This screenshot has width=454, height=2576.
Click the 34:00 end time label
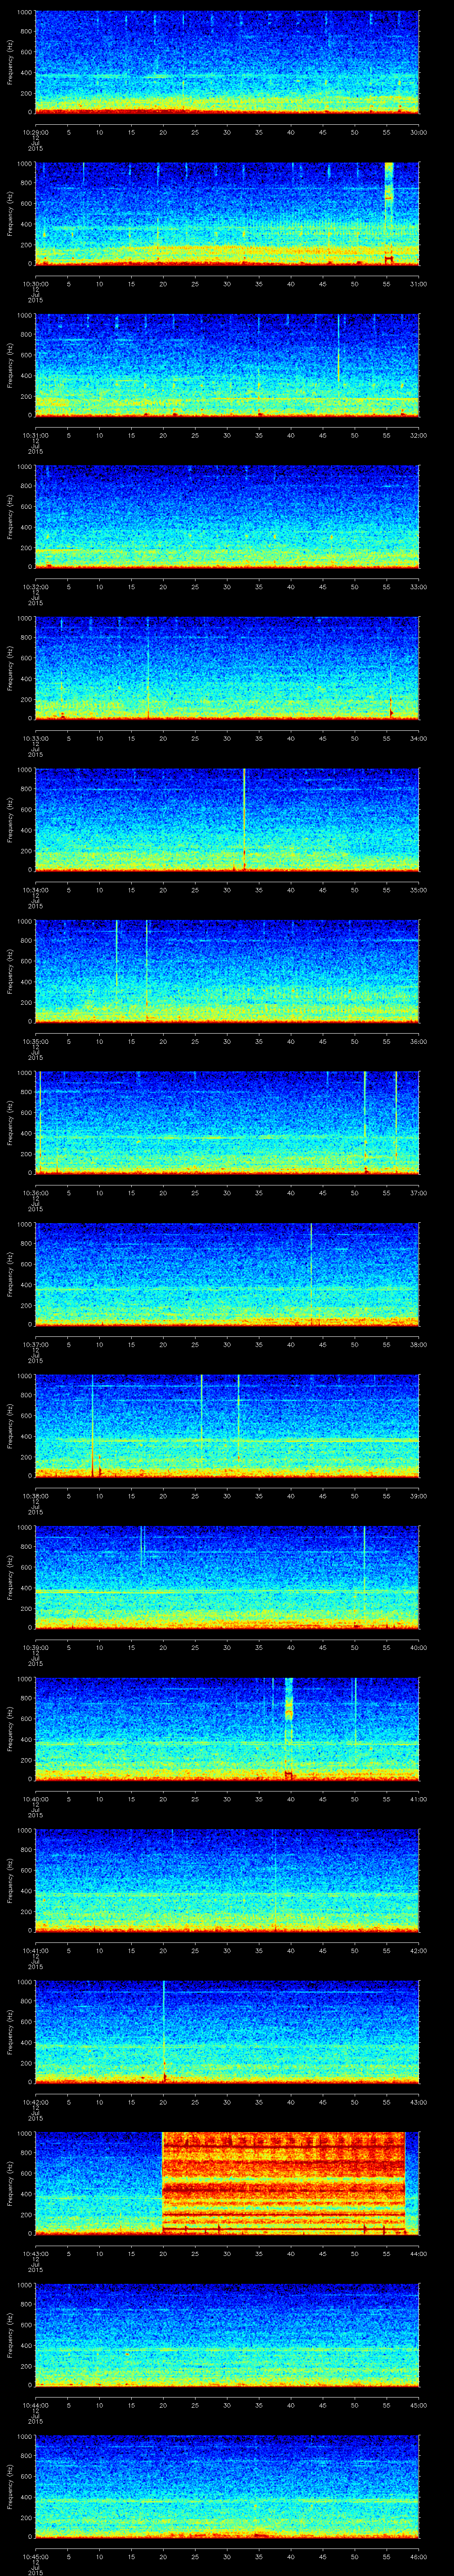point(418,738)
